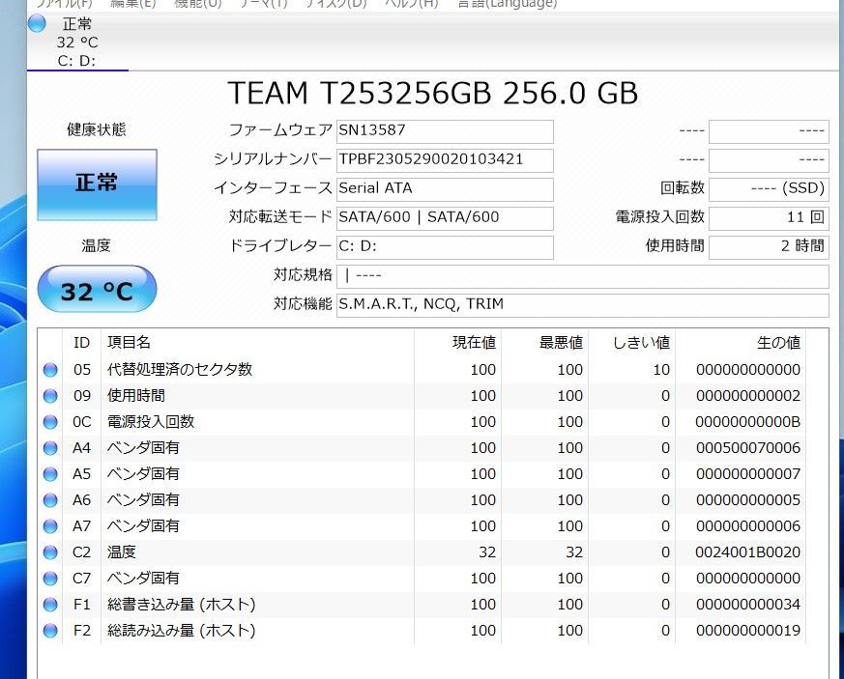Click the シリアルナンバー text field

point(445,160)
